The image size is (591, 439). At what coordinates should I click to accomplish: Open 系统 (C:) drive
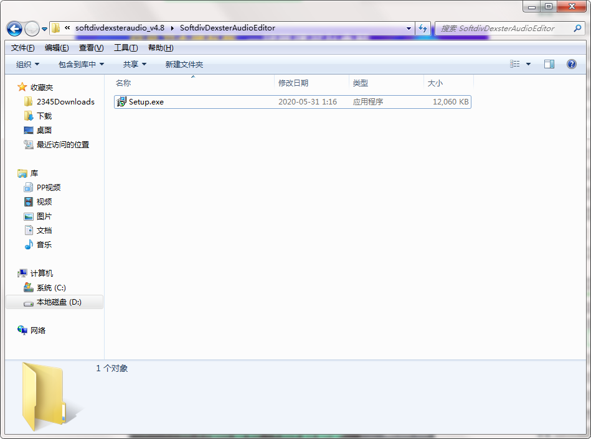pyautogui.click(x=51, y=288)
